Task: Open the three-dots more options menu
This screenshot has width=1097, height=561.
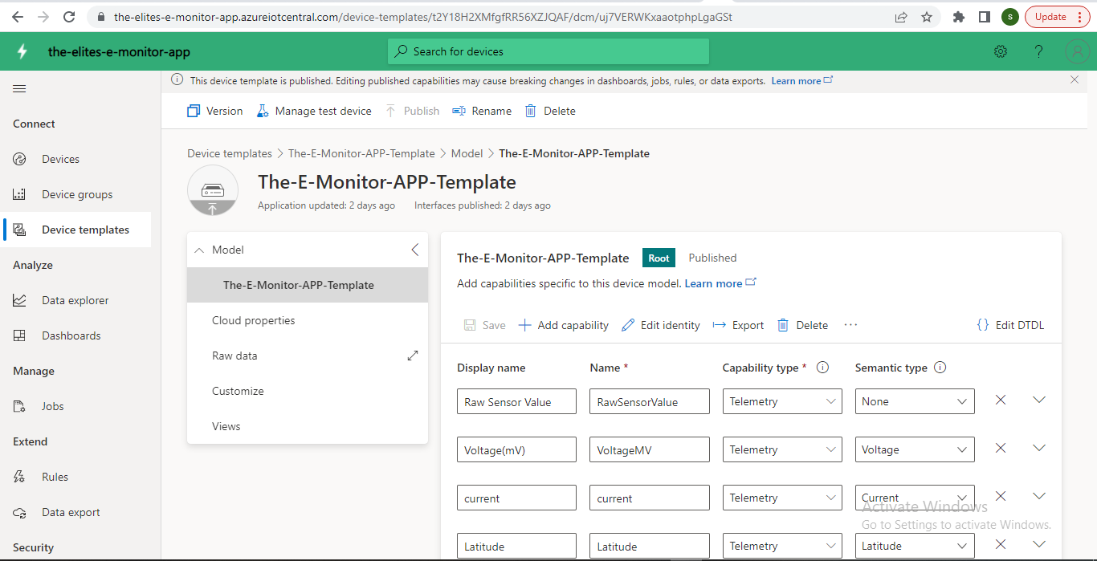Action: [x=851, y=325]
